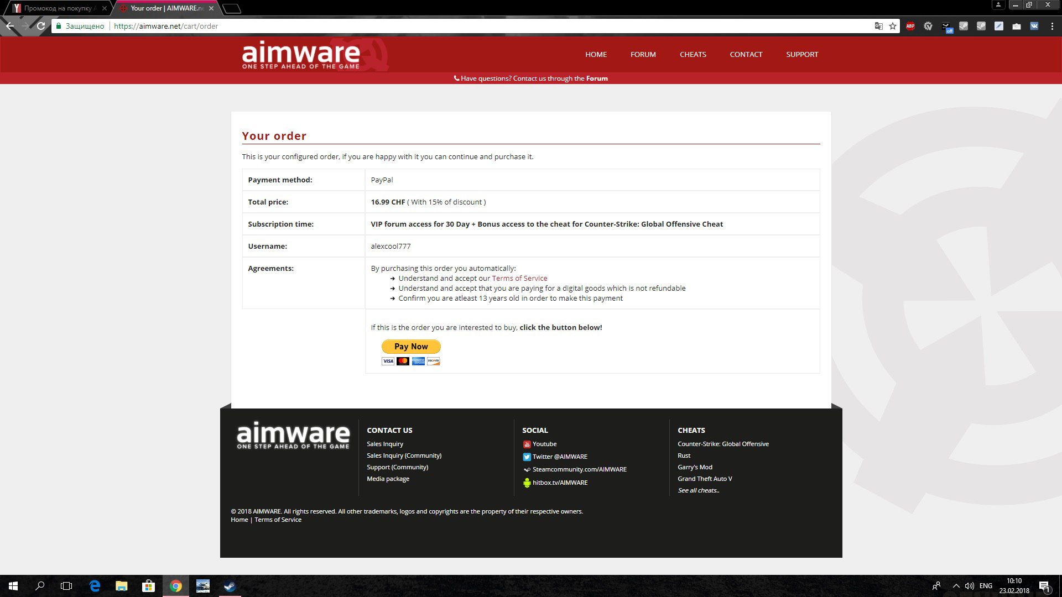Viewport: 1062px width, 597px height.
Task: Click the green hitbox.tv icon
Action: 527,483
